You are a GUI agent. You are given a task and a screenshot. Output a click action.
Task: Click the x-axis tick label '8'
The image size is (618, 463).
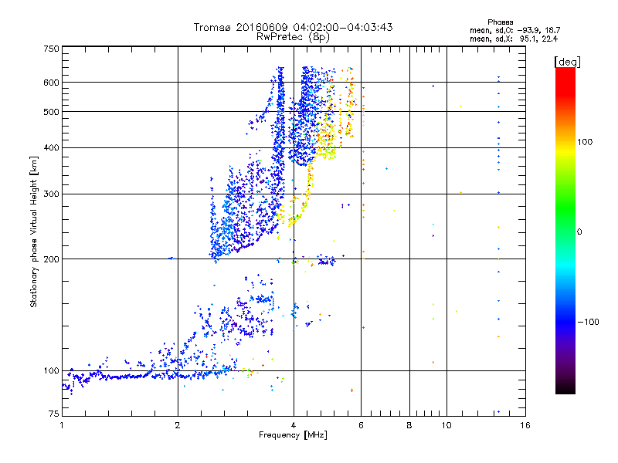tap(409, 425)
